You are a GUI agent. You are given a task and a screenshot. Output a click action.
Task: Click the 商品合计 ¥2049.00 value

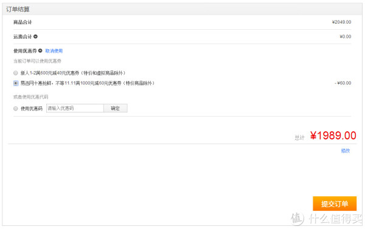[341, 22]
